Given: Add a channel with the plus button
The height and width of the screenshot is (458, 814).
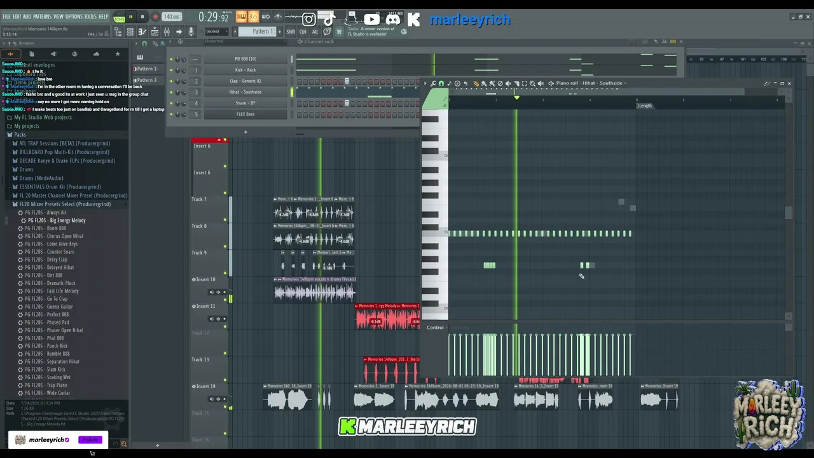Looking at the screenshot, I should (245, 132).
